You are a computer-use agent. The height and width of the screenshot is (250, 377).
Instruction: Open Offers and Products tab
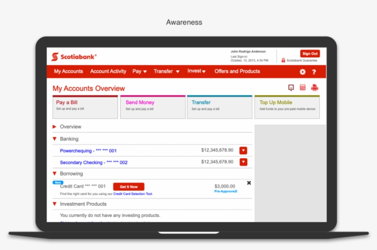pyautogui.click(x=237, y=71)
